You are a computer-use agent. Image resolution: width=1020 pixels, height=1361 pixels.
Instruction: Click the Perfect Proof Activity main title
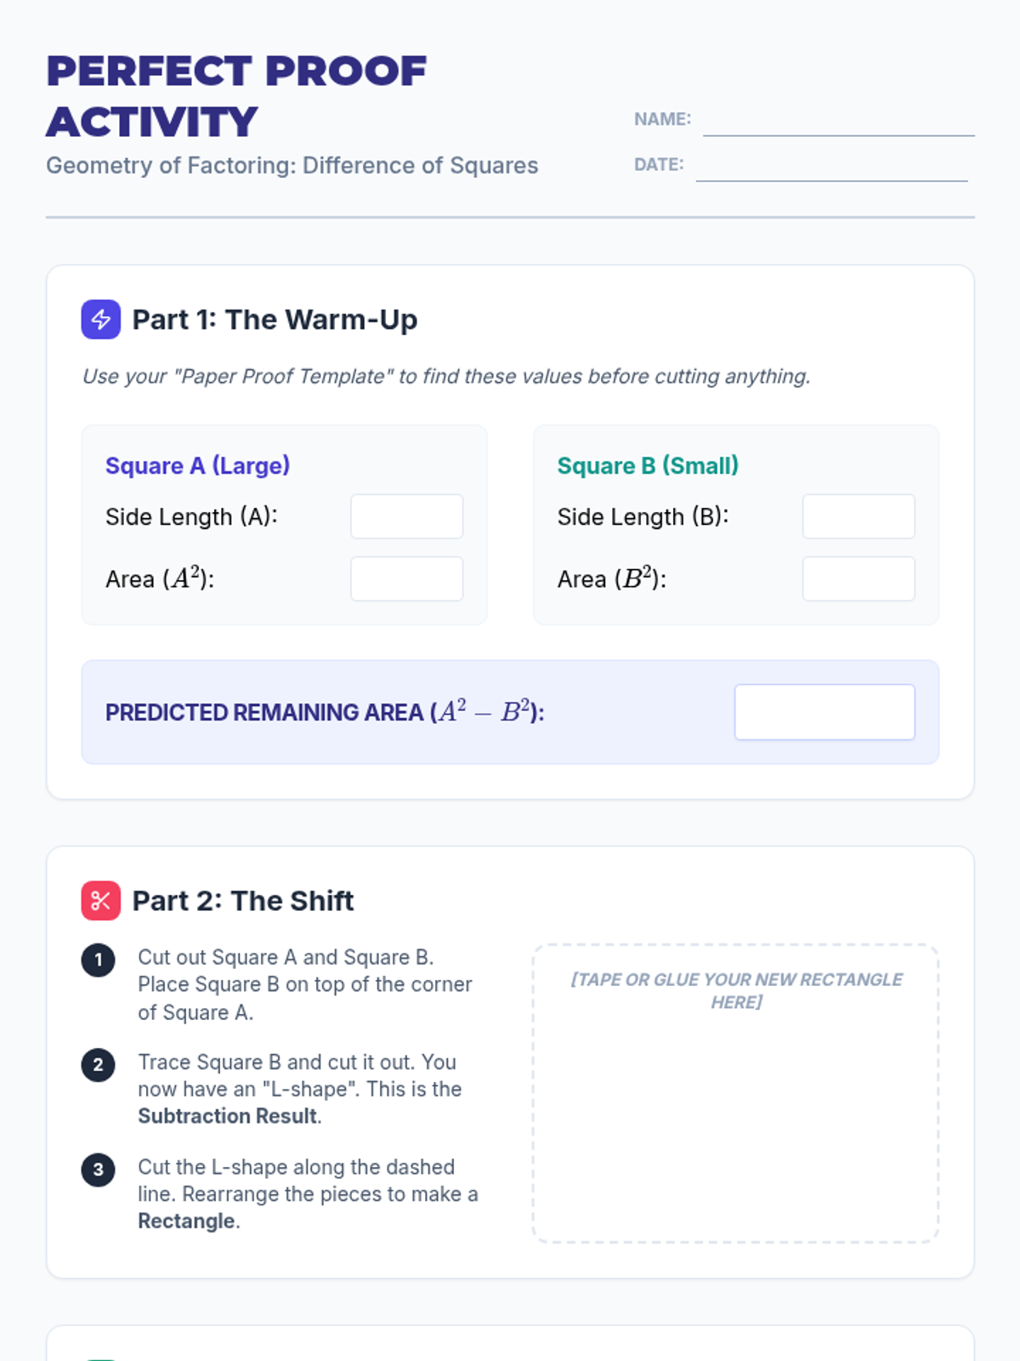pos(236,95)
